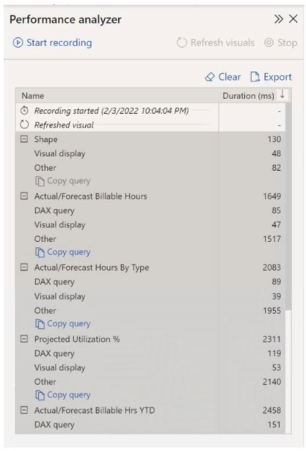Click the results list vertical scrollbar

pos(288,207)
